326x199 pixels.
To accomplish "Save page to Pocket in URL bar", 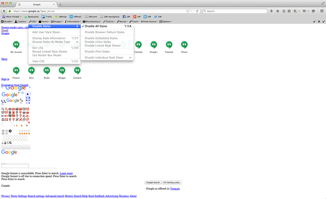I will (187, 11).
